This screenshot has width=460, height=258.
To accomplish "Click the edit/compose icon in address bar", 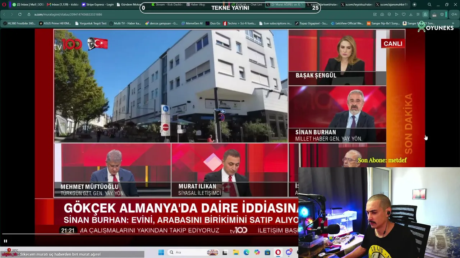I will (x=375, y=14).
